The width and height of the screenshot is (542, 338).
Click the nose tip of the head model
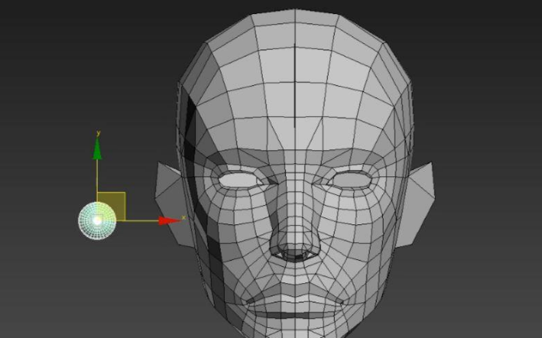[295, 247]
